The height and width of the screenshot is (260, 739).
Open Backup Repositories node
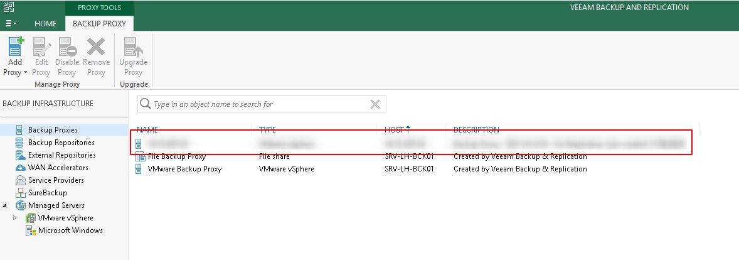coord(61,143)
